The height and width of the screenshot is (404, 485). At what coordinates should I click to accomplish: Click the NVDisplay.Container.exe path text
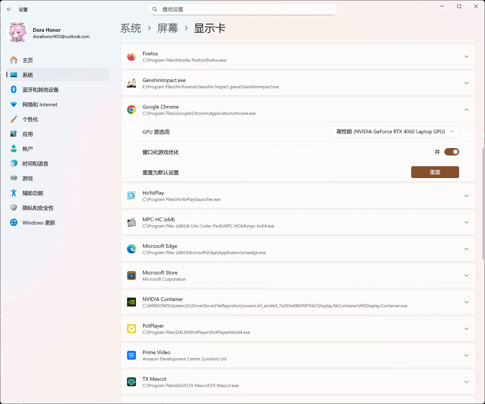pyautogui.click(x=275, y=306)
